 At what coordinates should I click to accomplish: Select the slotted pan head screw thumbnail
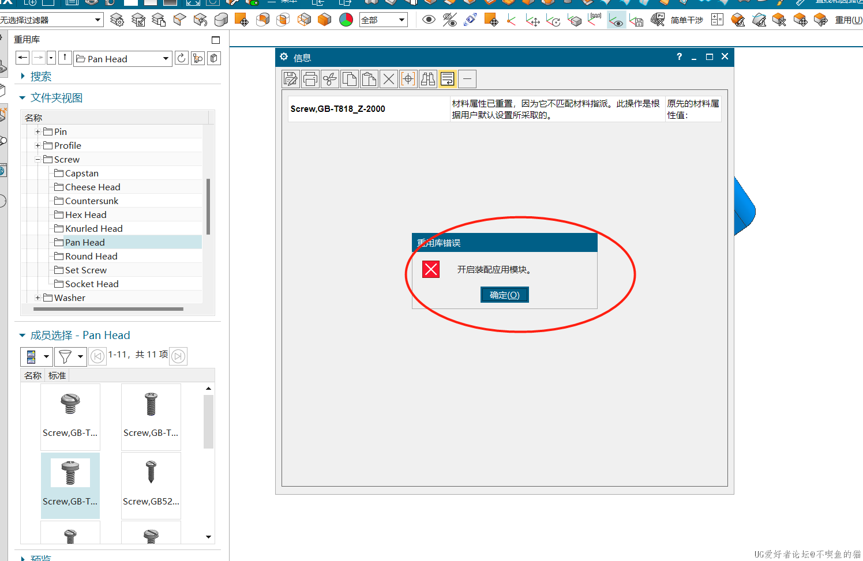(x=70, y=417)
